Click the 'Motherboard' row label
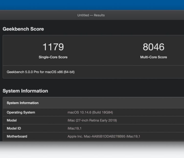This screenshot has width=184, height=158. pyautogui.click(x=17, y=136)
